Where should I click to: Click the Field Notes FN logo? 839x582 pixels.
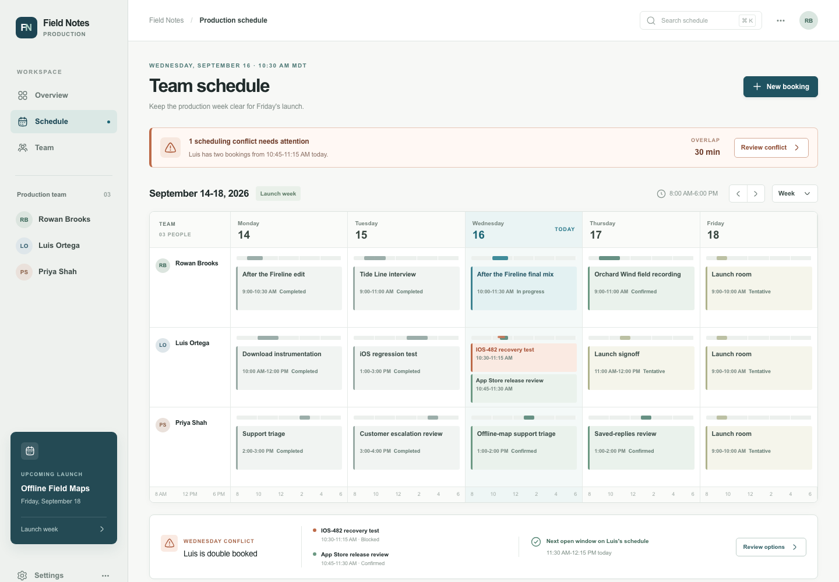click(26, 27)
